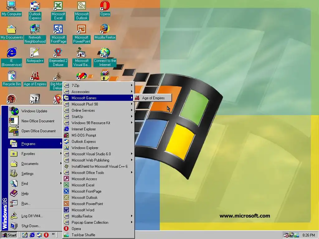Click the Internet Explorer quick launch icon
The image size is (319, 239).
32,235
